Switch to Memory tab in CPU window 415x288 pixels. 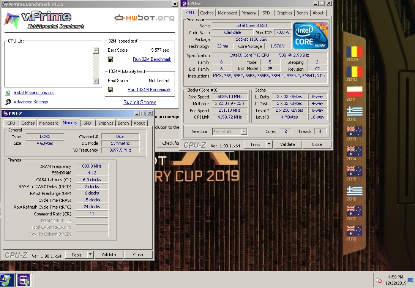(x=249, y=13)
